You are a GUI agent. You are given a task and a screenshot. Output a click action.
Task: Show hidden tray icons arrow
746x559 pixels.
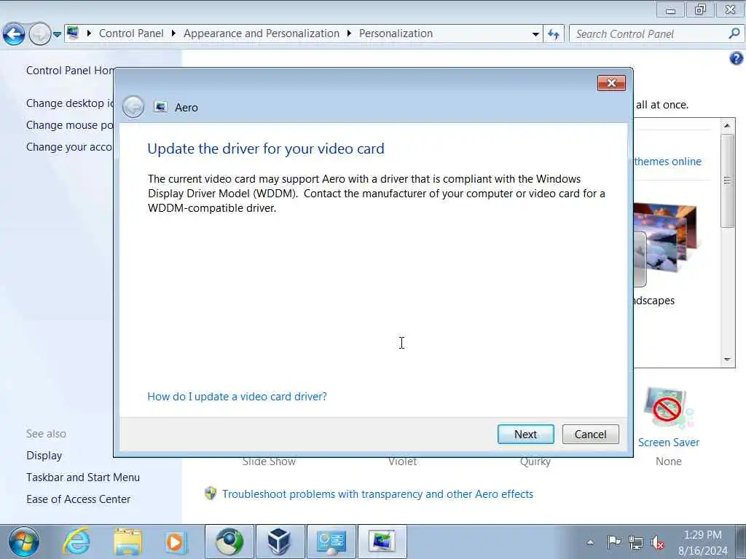(590, 542)
